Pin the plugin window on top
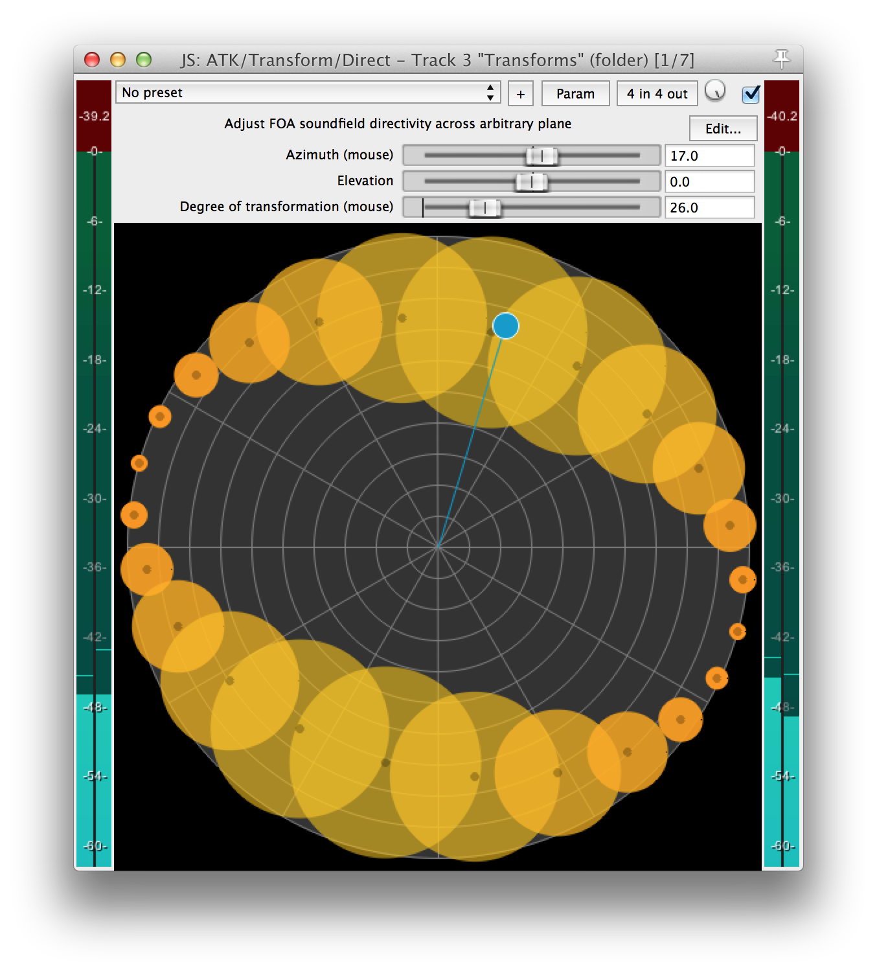Viewport: 877px width, 973px height. pos(782,59)
